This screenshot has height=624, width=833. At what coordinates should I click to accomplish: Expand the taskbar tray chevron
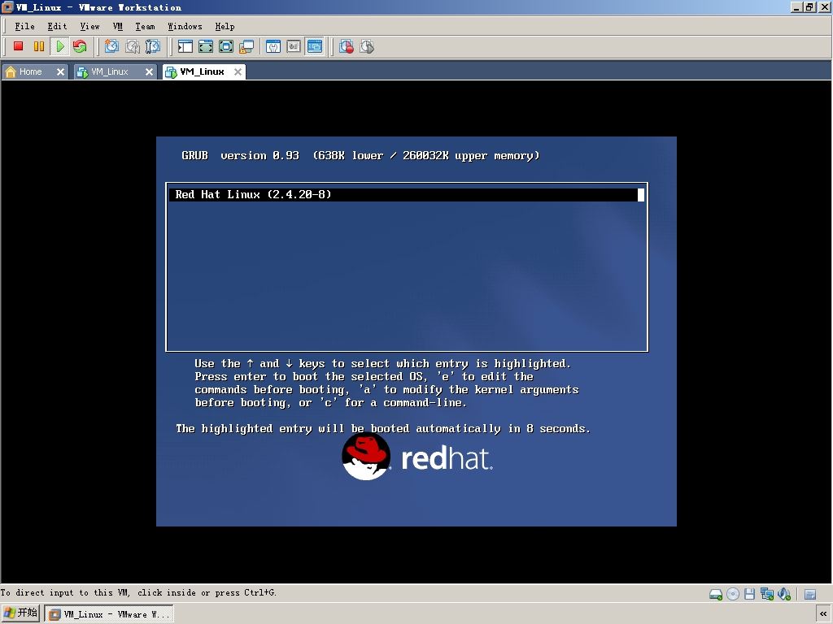[x=823, y=614]
